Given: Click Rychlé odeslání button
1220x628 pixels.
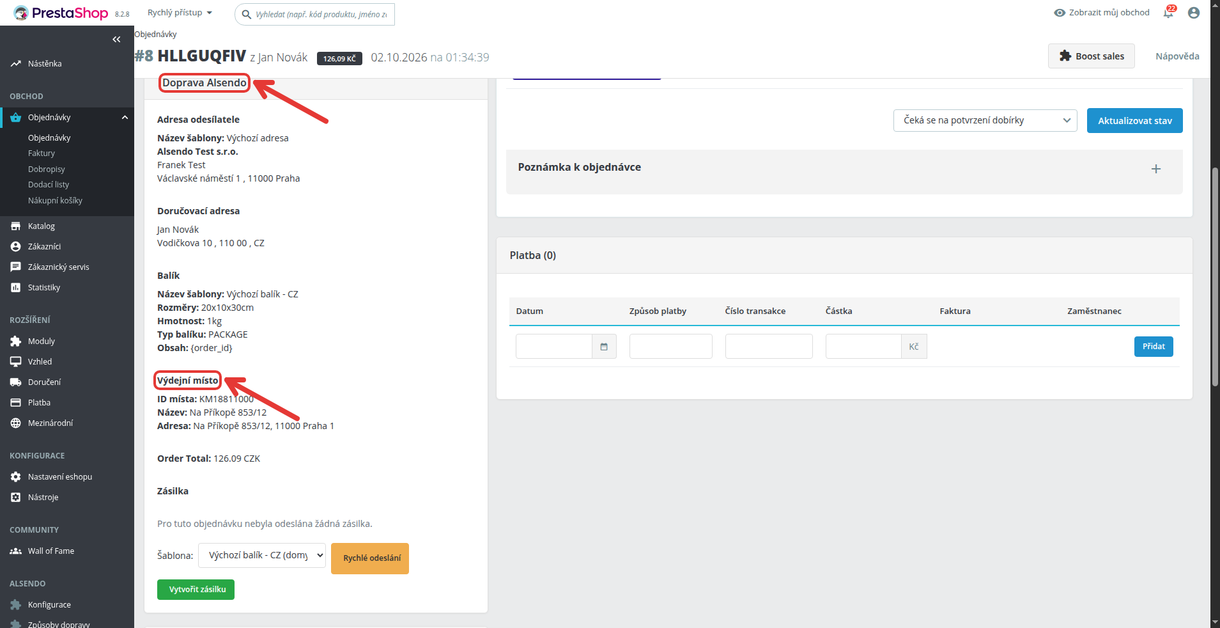Looking at the screenshot, I should 370,558.
